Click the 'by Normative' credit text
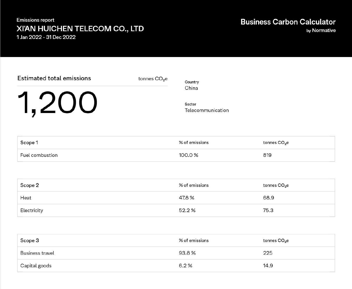 321,30
